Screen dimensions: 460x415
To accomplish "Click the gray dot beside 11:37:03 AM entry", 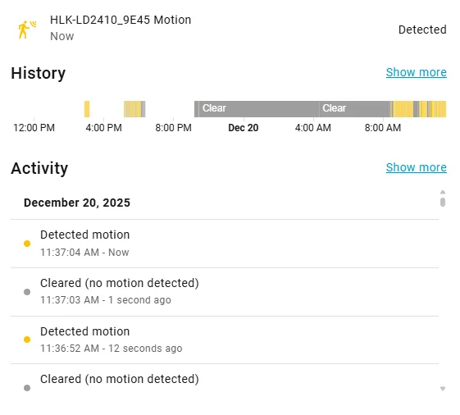I will [27, 292].
